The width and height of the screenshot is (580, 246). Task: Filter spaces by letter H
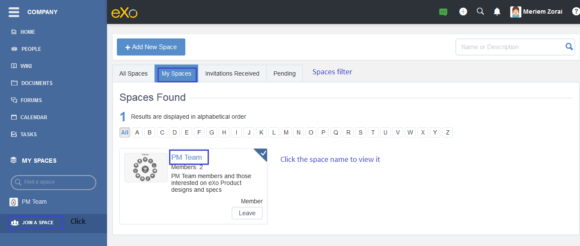point(224,132)
